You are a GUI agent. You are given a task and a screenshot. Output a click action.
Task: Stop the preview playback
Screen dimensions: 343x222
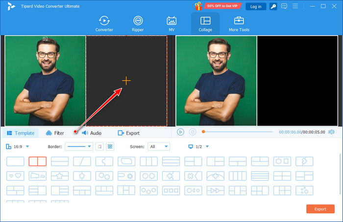coord(193,132)
